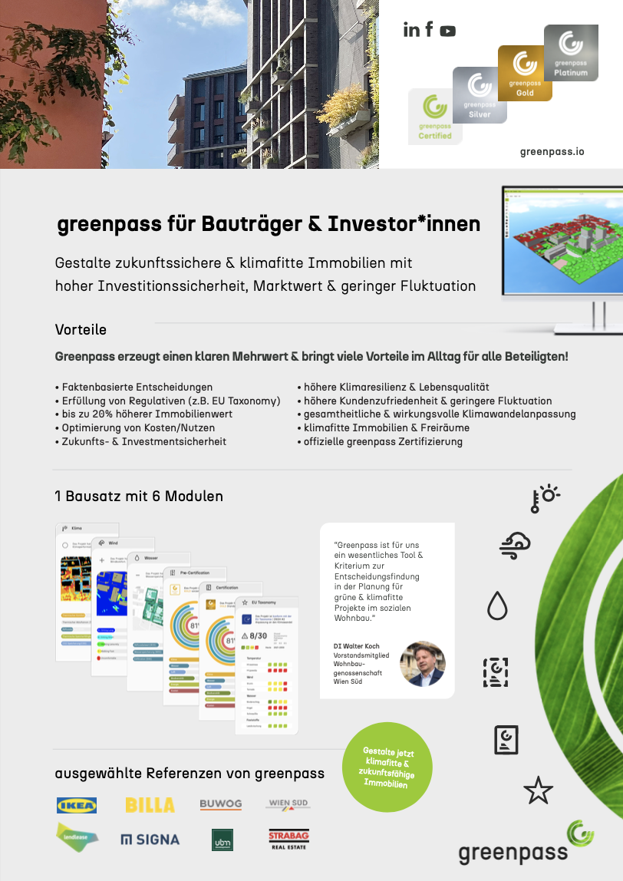This screenshot has width=623, height=881.
Task: Click 'klimafitte Immobilien & Freiräume' bullet
Action: pos(384,427)
